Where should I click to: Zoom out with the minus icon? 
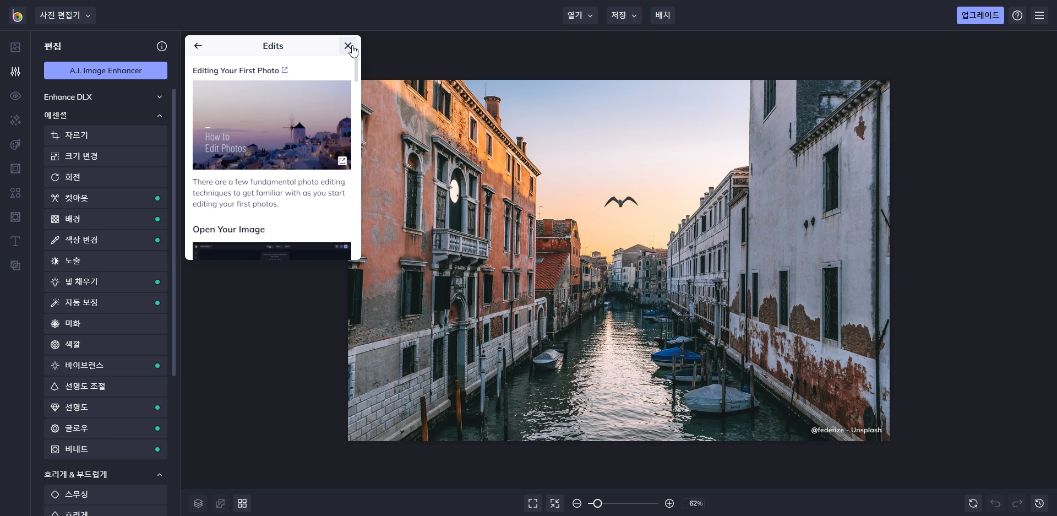coord(577,503)
